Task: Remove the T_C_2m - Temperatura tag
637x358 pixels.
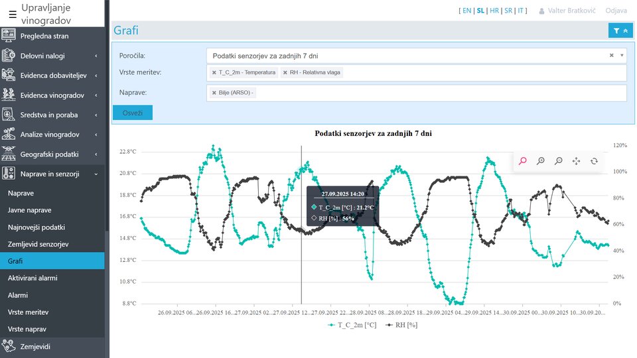Action: pos(214,72)
